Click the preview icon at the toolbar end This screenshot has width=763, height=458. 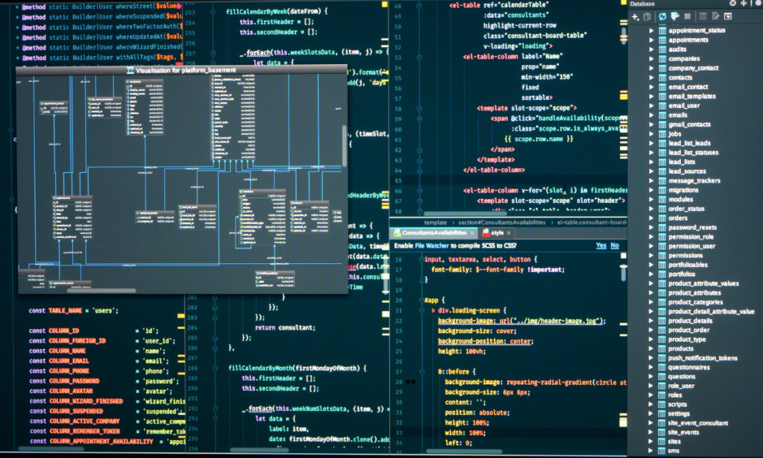point(727,16)
